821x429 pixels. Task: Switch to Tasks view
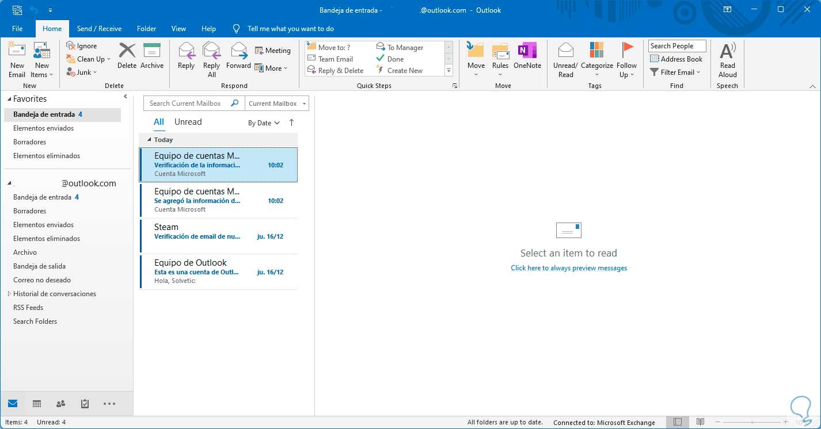pos(85,404)
